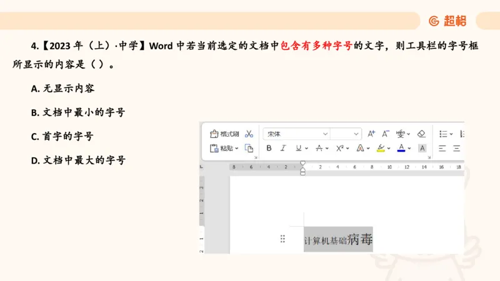Toggle Underline formatting

point(299,148)
